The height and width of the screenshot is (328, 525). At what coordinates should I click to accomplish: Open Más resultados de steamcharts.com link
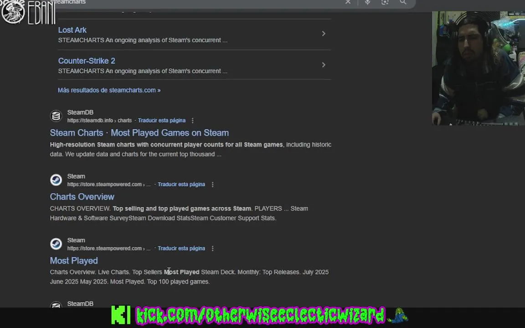pyautogui.click(x=109, y=90)
